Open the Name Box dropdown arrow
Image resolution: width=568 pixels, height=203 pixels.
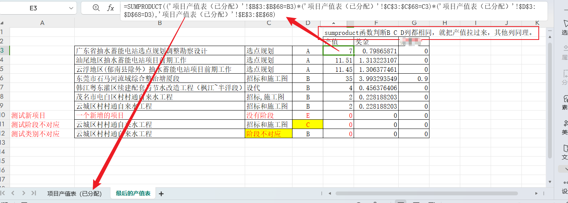[x=71, y=8]
